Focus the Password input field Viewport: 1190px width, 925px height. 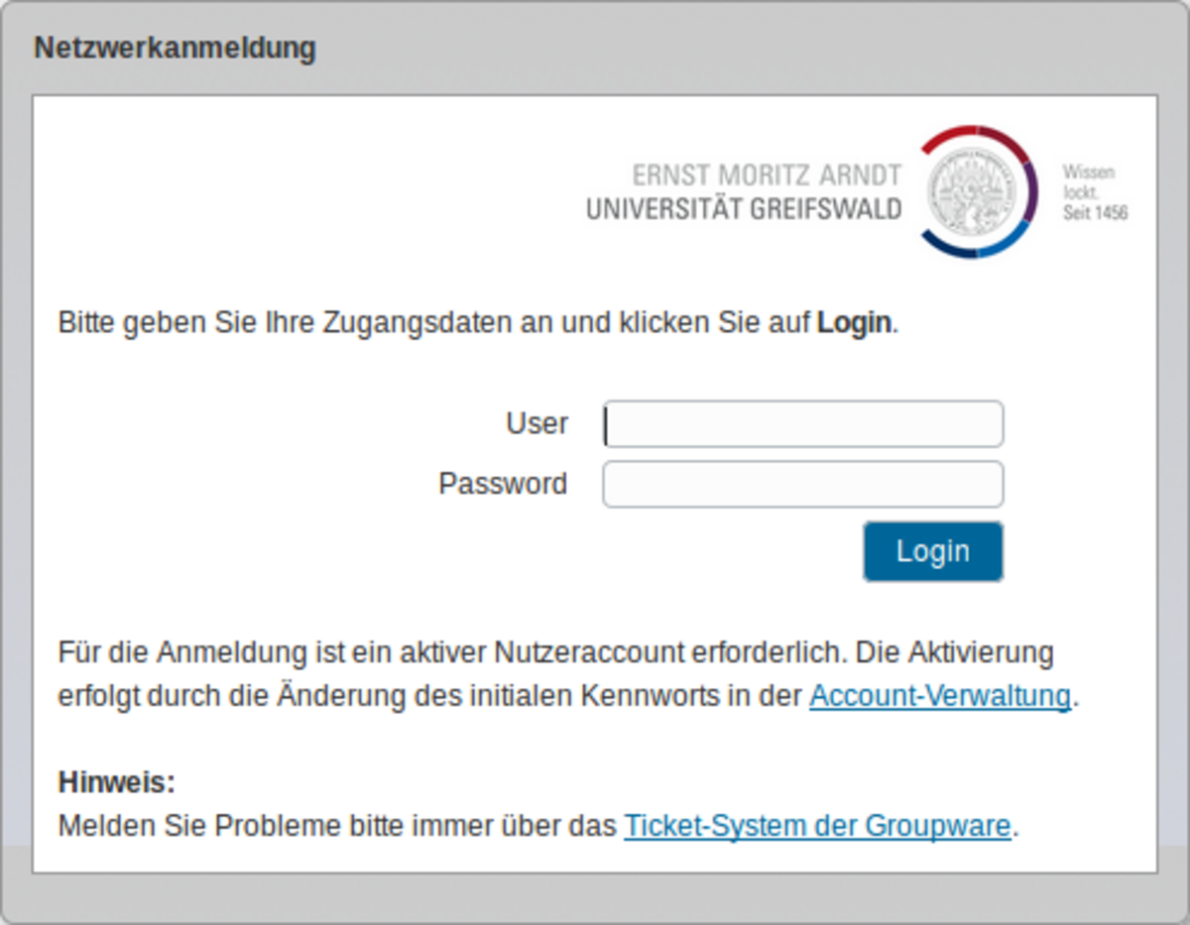803,485
